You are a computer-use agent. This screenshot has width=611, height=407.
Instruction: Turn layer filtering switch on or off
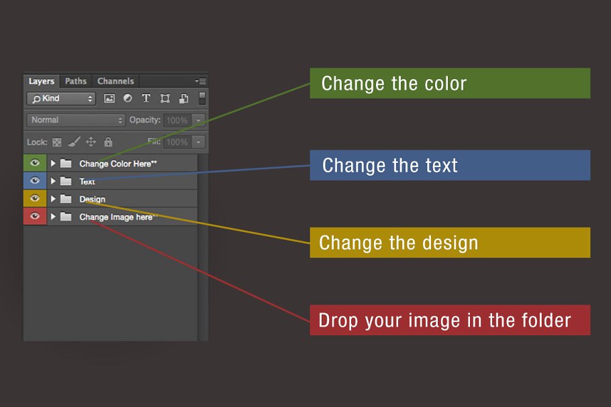click(202, 99)
